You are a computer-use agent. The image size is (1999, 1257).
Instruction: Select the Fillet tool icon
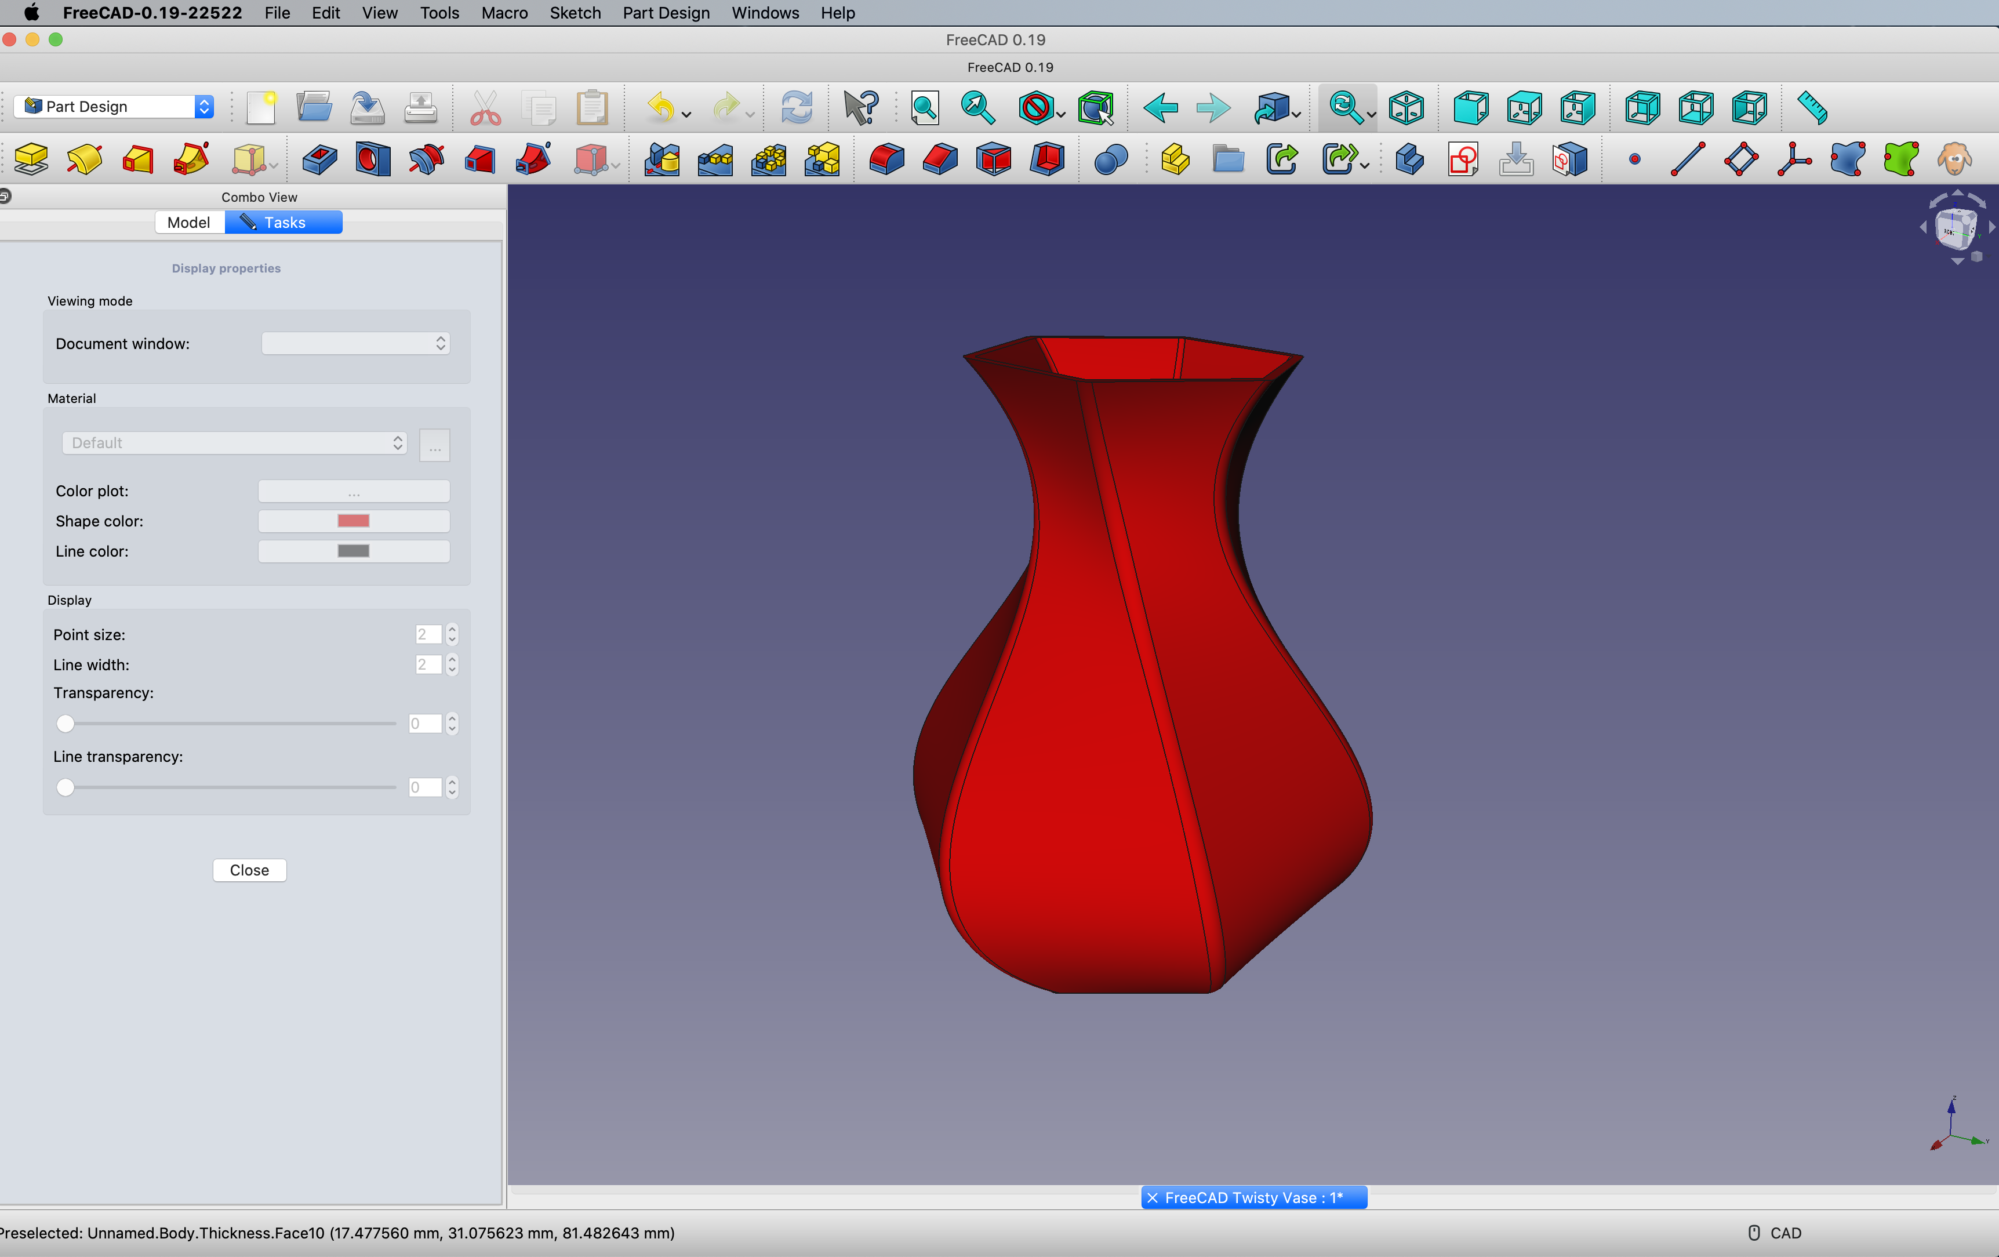[x=886, y=159]
